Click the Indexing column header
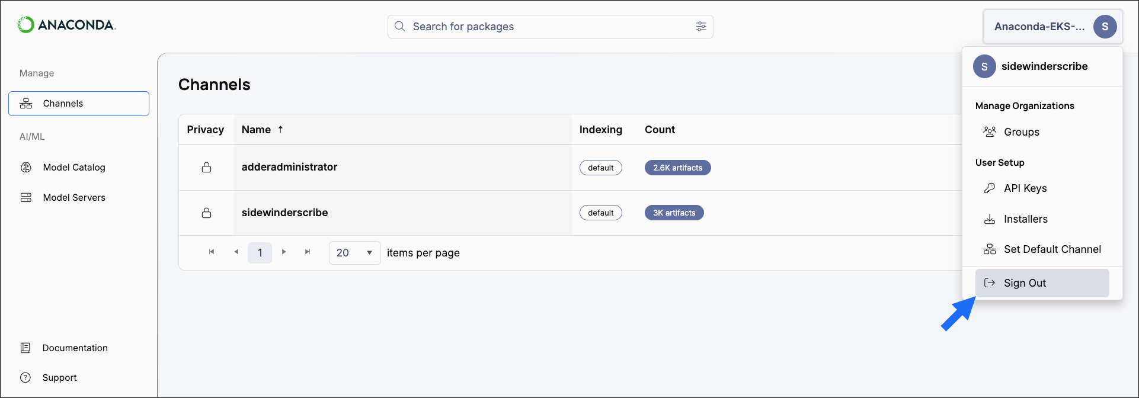This screenshot has width=1139, height=398. pos(601,130)
